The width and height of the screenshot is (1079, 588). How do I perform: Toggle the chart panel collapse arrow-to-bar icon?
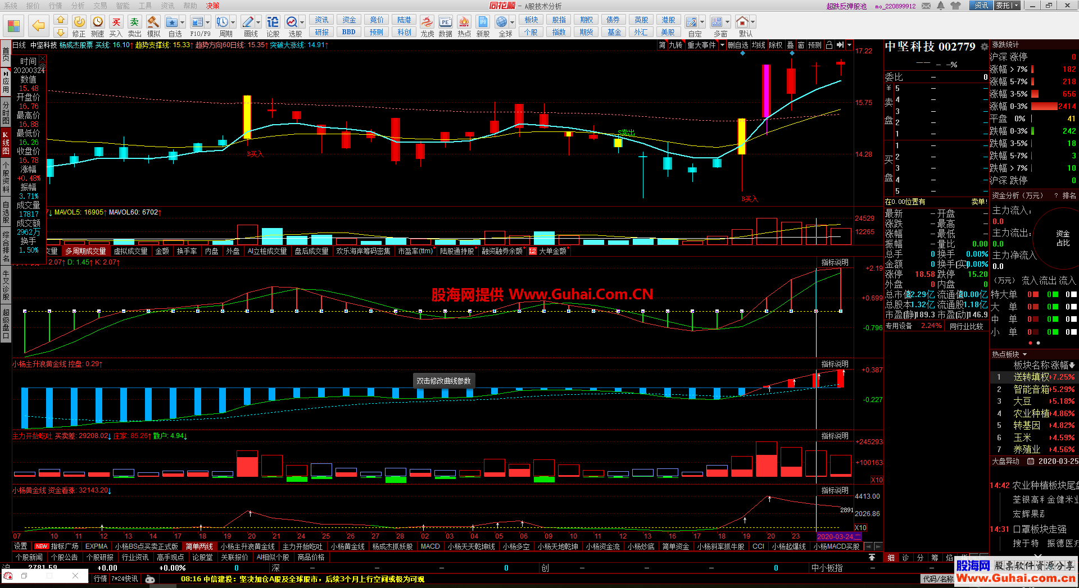(840, 45)
